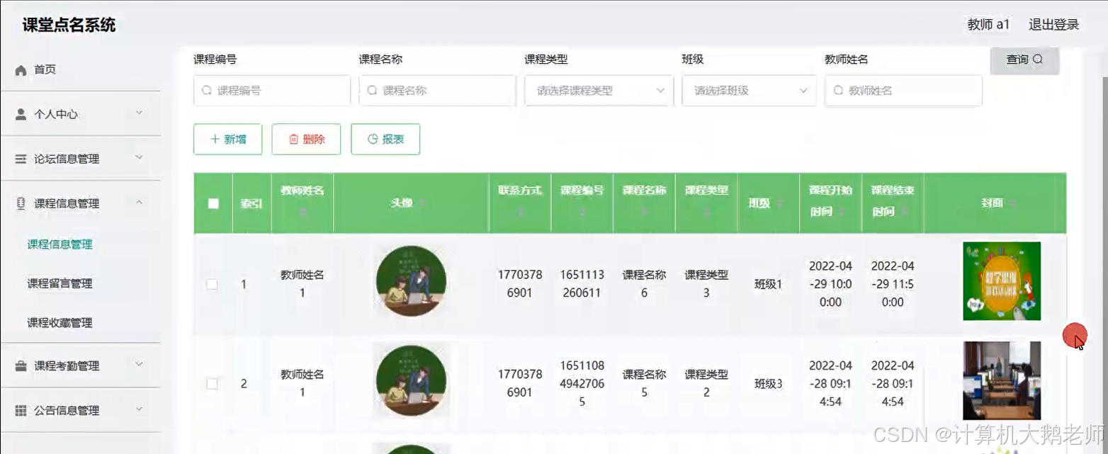
Task: Collapse the 课程信息管理 parent menu chevron
Action: [x=139, y=203]
